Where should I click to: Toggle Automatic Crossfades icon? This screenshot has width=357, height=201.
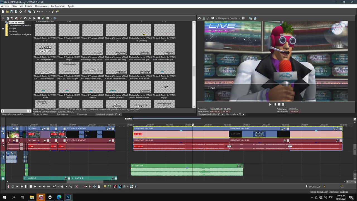[120, 186]
